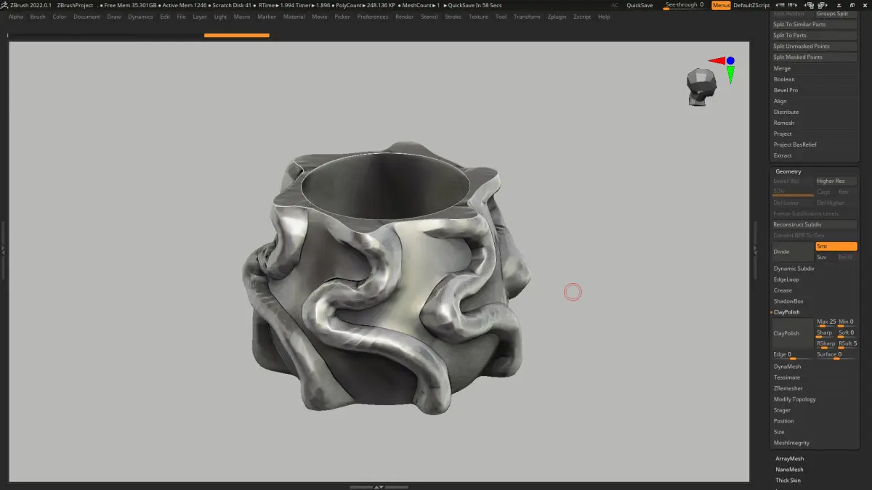Click the ZBrush logo icon in title bar
872x490 pixels.
click(4, 5)
